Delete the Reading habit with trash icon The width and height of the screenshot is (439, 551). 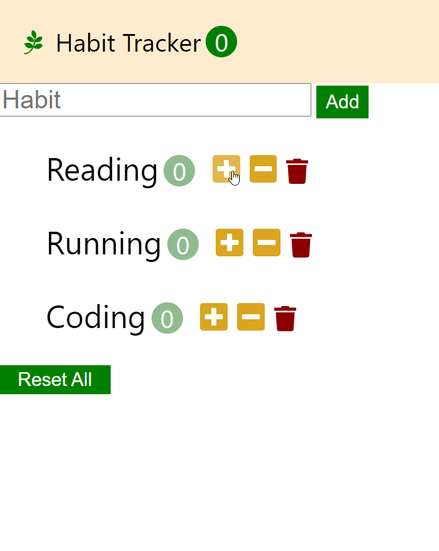point(297,169)
